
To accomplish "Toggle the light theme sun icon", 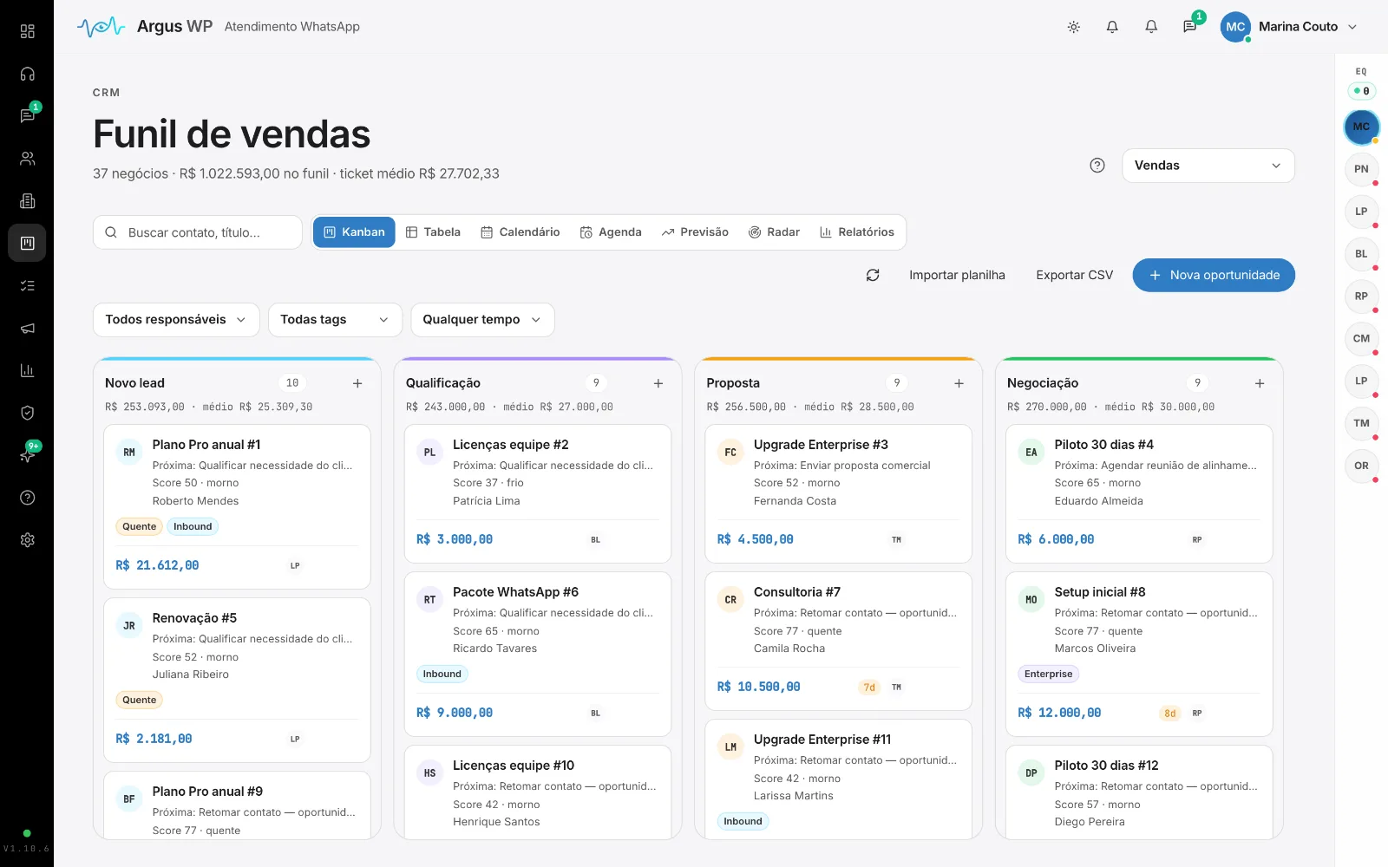I will (x=1073, y=27).
